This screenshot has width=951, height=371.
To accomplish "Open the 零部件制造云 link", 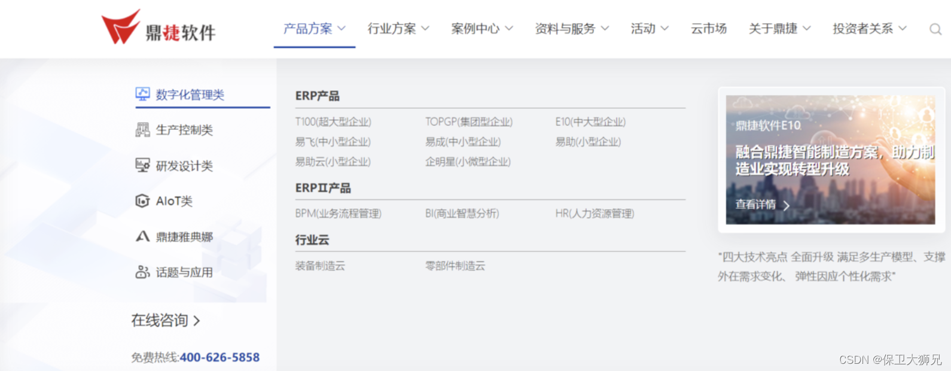I will click(x=455, y=266).
